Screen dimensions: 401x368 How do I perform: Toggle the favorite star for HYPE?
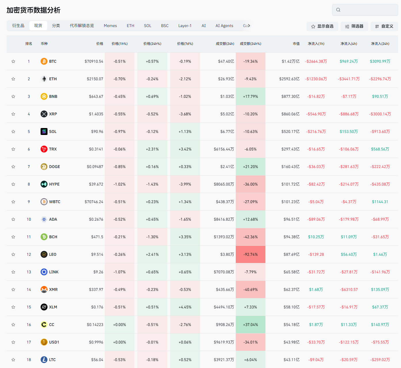[x=13, y=184]
